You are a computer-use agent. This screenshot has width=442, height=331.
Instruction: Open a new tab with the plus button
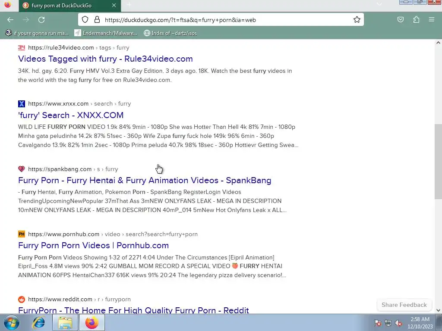click(129, 5)
